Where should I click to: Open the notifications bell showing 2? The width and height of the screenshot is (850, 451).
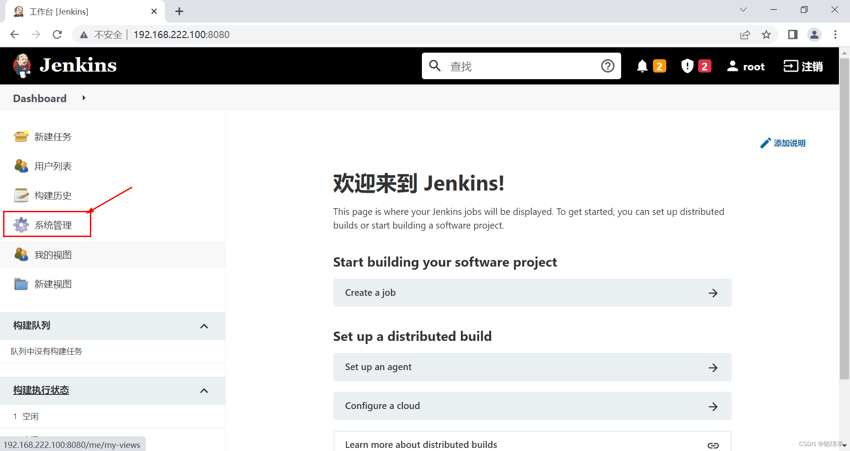pyautogui.click(x=650, y=66)
